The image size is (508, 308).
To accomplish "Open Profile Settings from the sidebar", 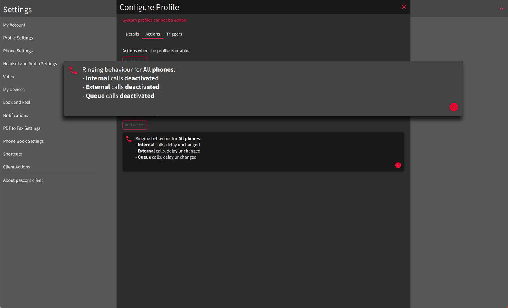I will pyautogui.click(x=18, y=38).
